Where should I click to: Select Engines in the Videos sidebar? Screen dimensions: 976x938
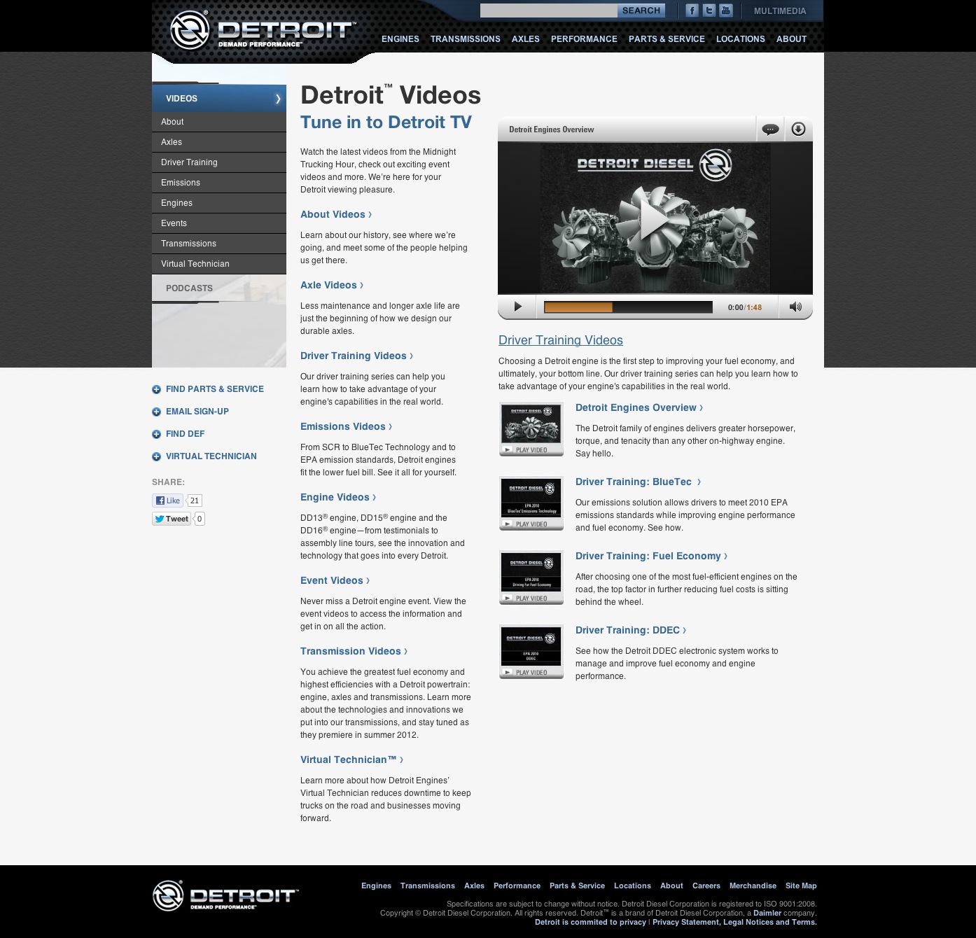(x=219, y=203)
